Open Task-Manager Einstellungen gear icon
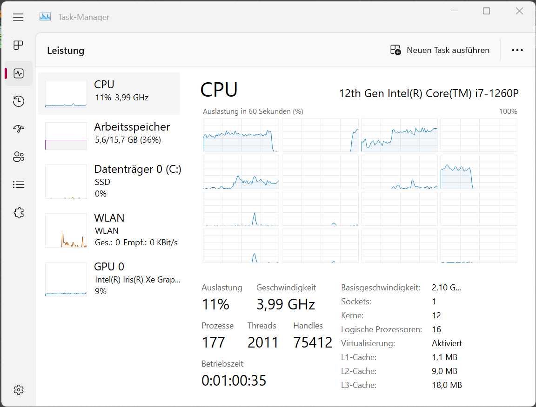The width and height of the screenshot is (536, 407). [18, 389]
